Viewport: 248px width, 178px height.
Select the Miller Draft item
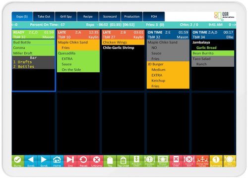click(x=33, y=53)
